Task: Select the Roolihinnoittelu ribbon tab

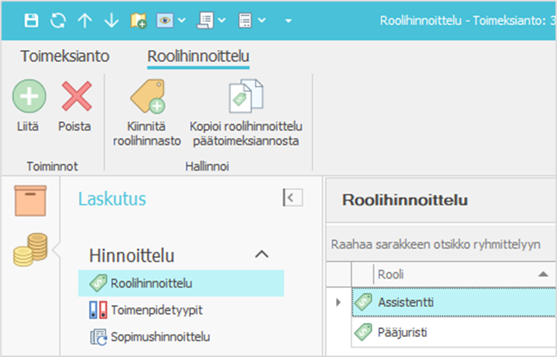Action: [x=198, y=56]
